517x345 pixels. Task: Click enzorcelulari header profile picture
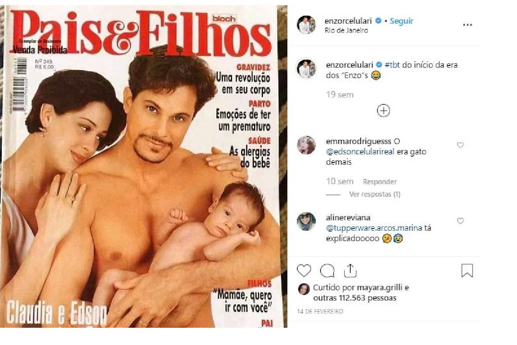306,25
